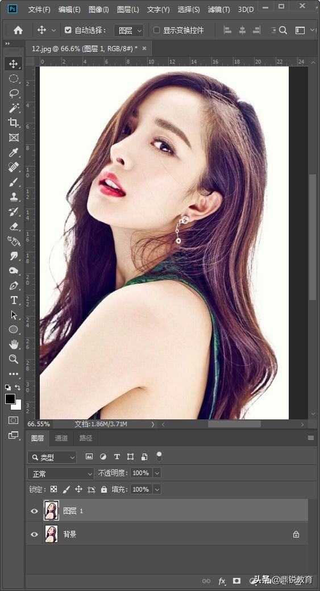Uncheck the 自动选择 checkbox
Image resolution: width=320 pixels, height=591 pixels.
tap(68, 30)
